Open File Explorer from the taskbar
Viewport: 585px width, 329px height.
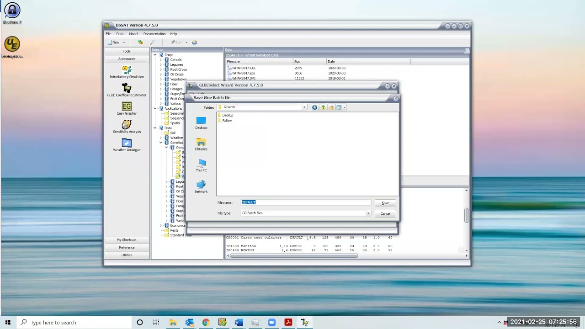pos(173,323)
